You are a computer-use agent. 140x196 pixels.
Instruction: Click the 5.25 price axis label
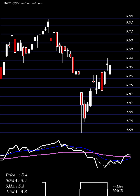[x=129, y=76]
